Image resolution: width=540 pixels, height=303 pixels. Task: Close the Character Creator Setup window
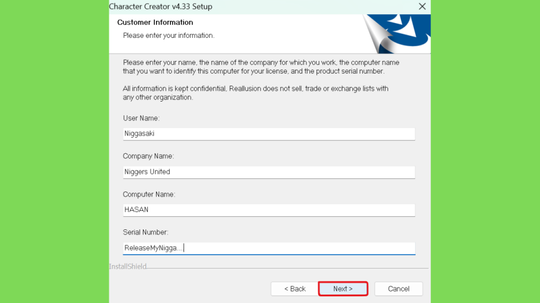coord(422,6)
